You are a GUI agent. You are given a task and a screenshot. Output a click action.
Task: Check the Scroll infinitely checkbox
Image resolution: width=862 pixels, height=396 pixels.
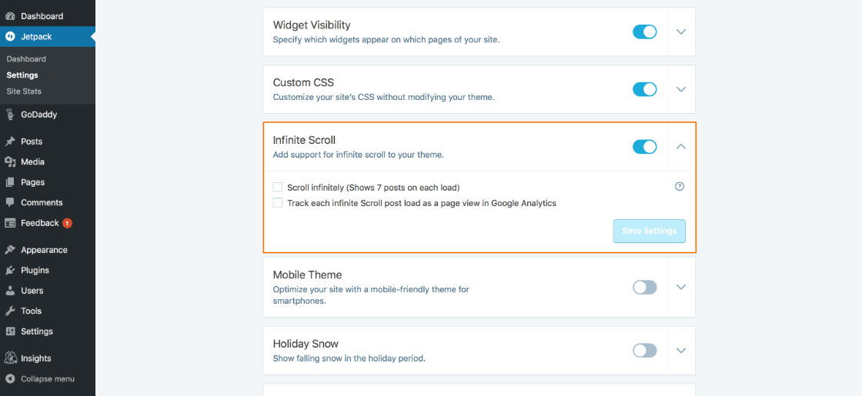click(x=278, y=188)
